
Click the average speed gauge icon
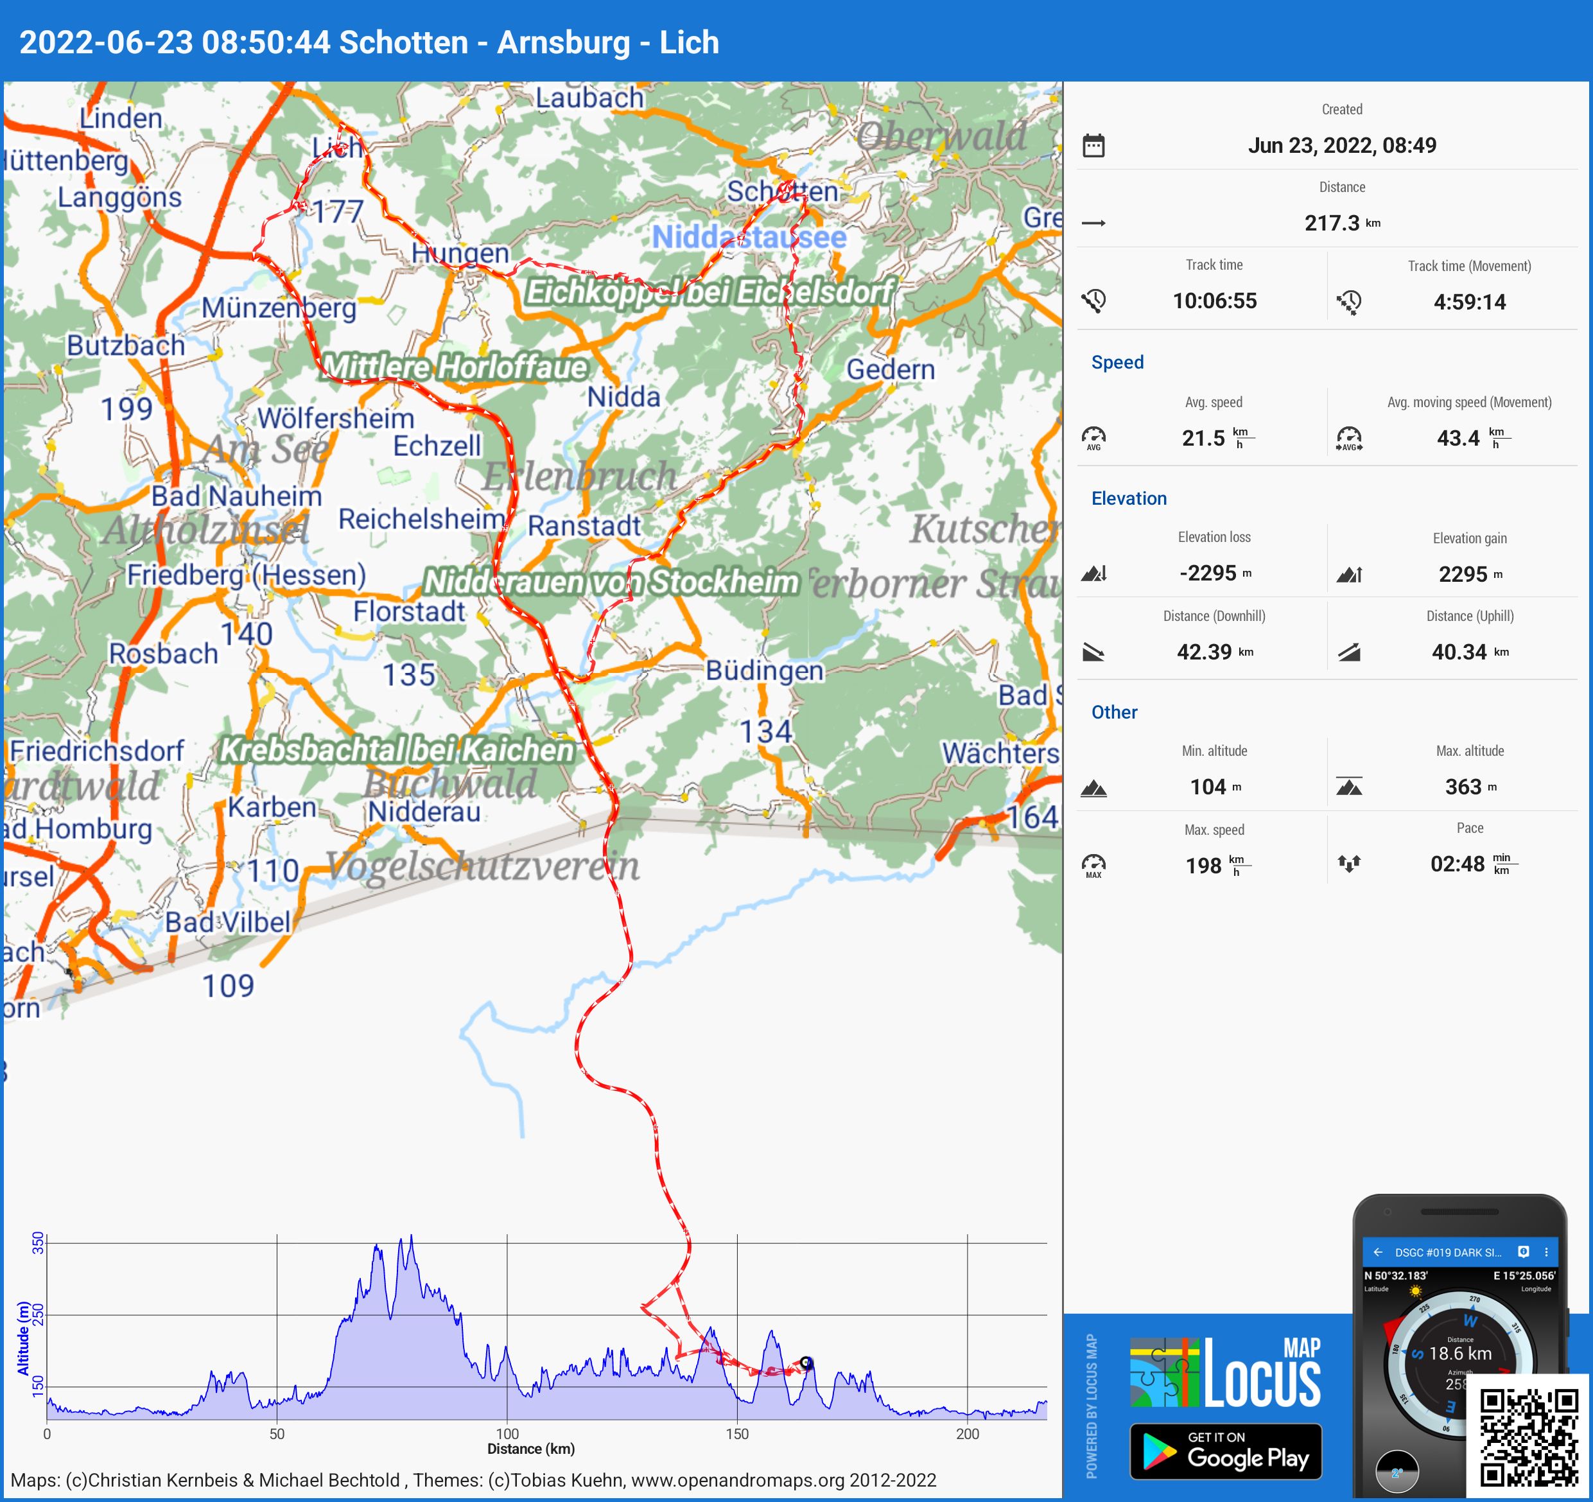tap(1093, 437)
